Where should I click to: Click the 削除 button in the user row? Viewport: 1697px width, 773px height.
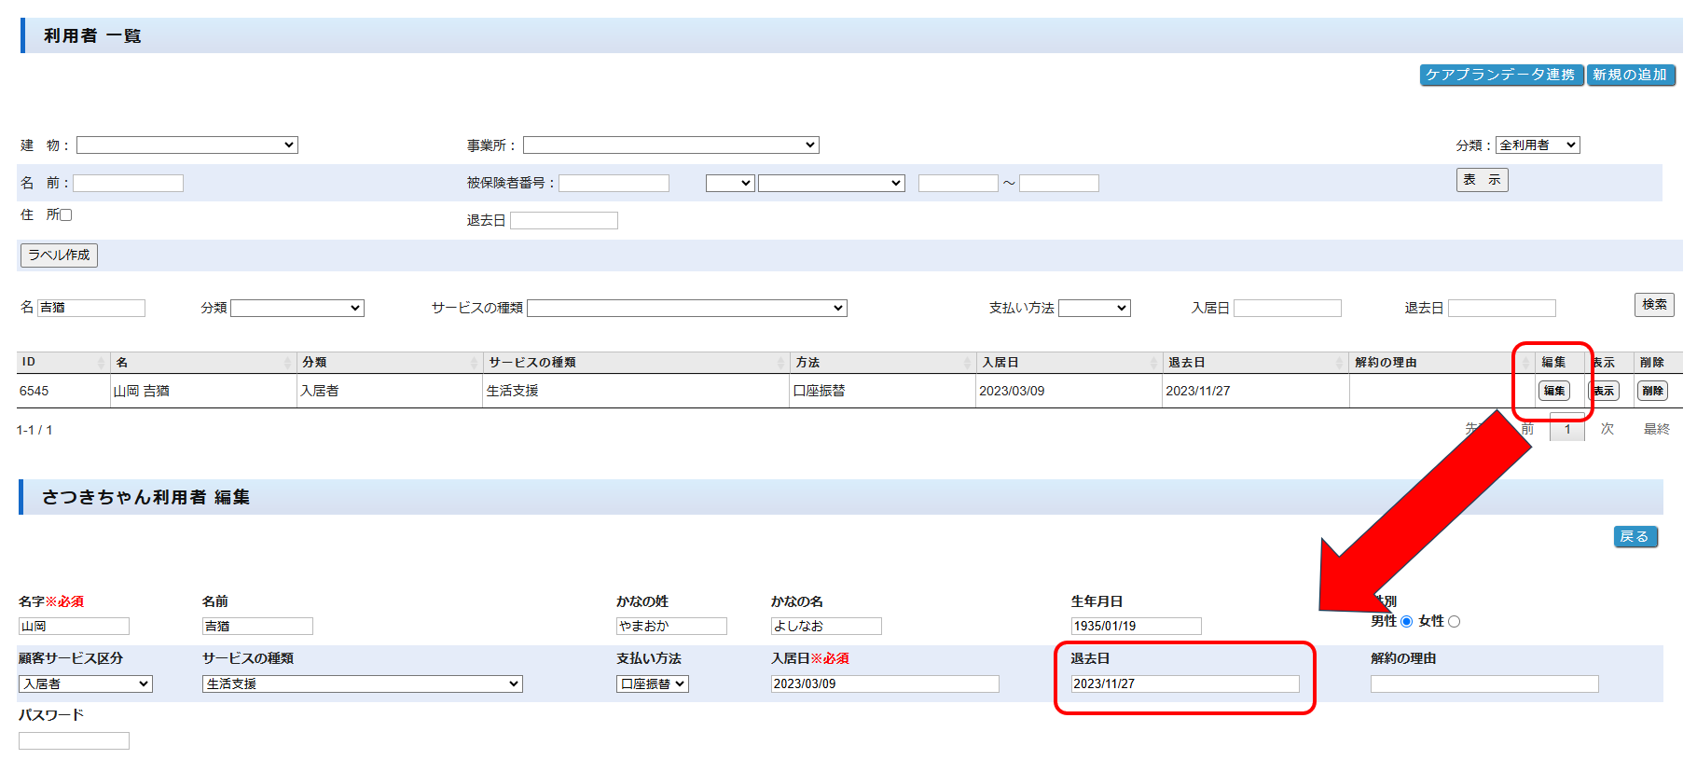coord(1652,391)
